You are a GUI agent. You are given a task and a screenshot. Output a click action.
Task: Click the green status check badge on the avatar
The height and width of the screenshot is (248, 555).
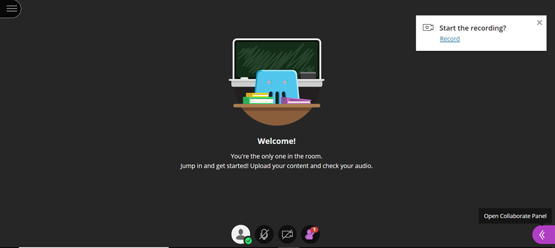point(248,241)
